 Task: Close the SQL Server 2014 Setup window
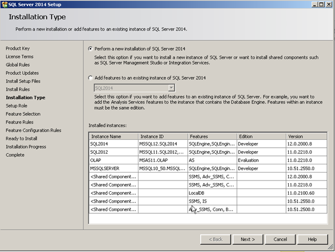329,4
